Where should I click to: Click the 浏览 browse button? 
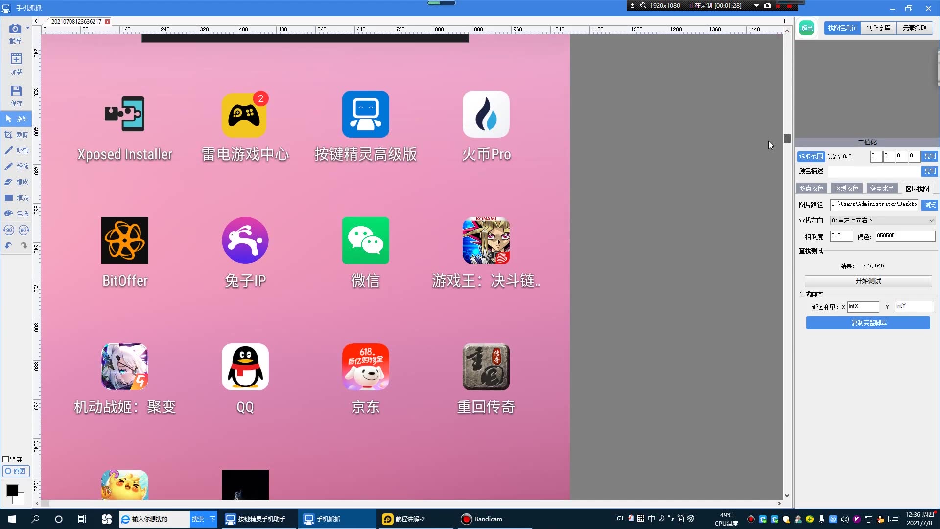pos(930,205)
